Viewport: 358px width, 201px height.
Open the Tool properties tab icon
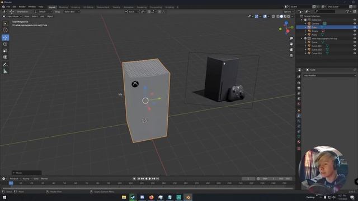[299, 76]
